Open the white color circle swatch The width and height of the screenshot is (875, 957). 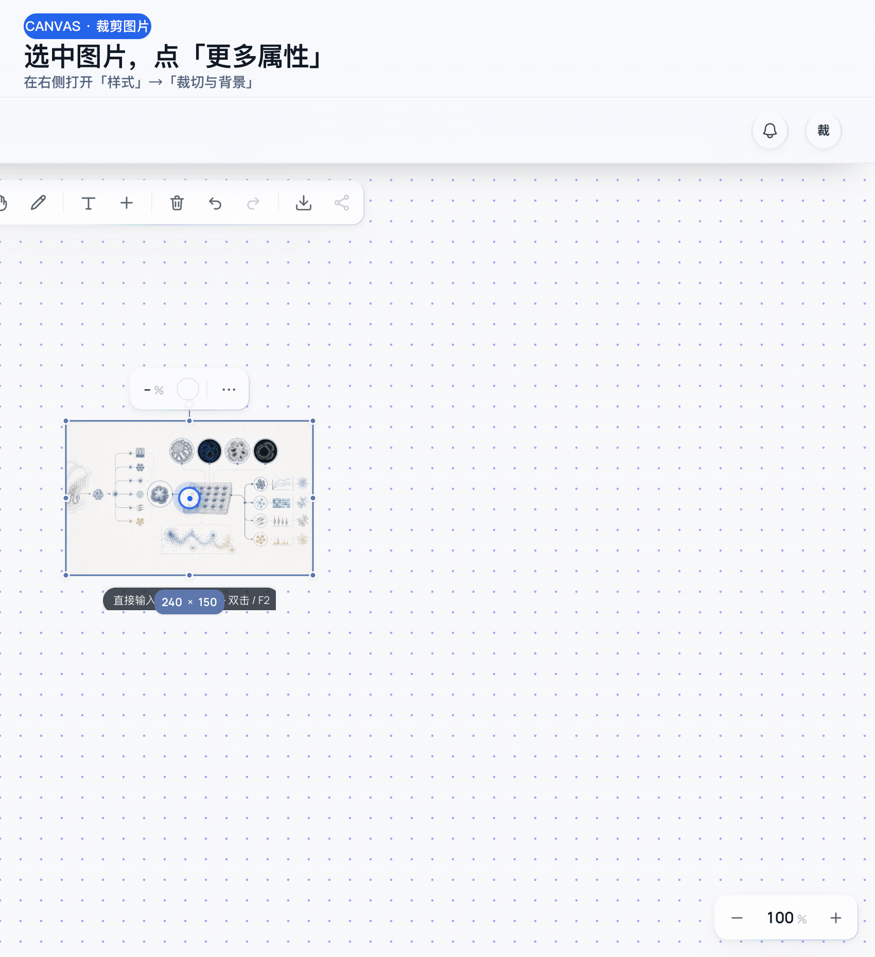point(188,389)
